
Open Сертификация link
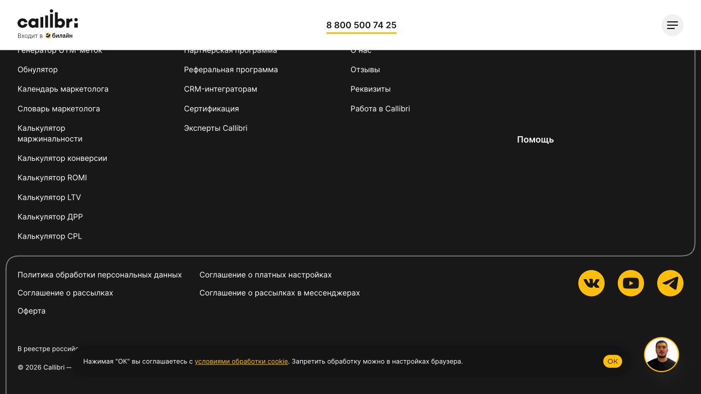pyautogui.click(x=211, y=109)
